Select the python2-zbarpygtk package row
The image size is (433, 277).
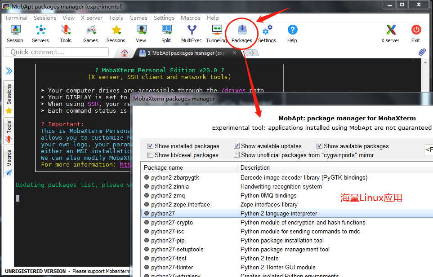point(287,177)
